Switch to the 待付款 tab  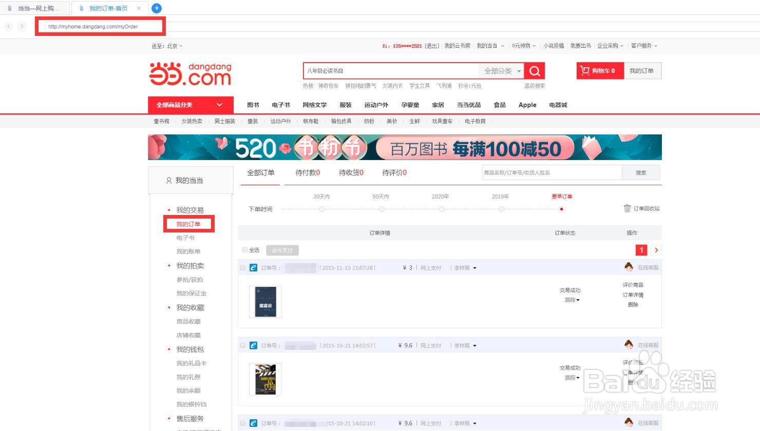pyautogui.click(x=308, y=173)
